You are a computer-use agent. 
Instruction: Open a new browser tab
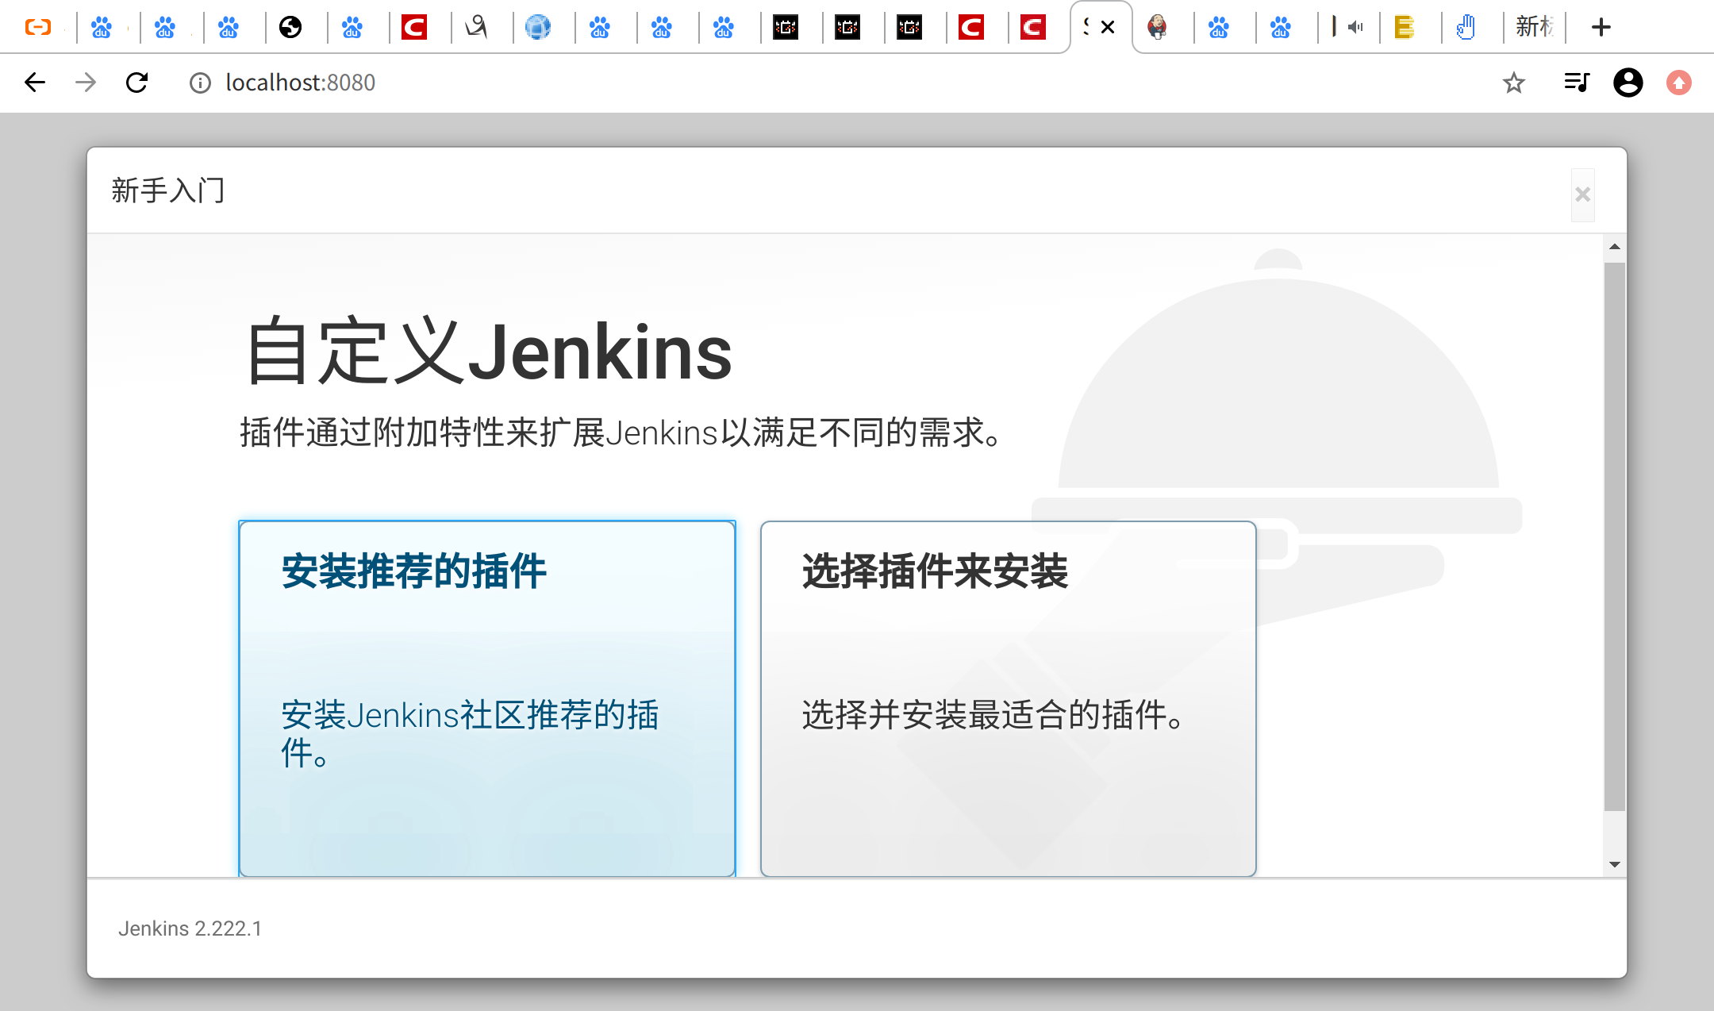click(x=1601, y=28)
